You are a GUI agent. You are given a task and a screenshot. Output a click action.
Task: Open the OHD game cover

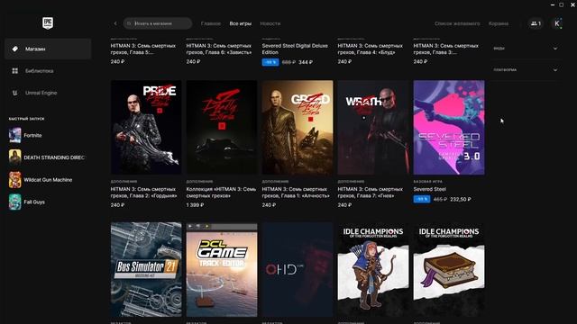pos(298,269)
